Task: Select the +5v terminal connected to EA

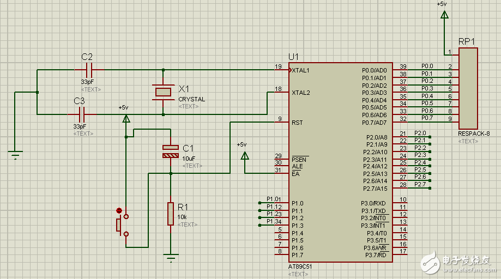Action: point(244,155)
